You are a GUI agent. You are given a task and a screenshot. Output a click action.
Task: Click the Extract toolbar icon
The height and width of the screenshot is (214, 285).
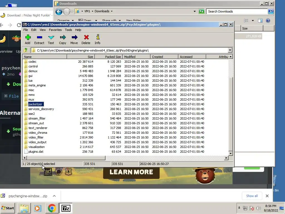[39, 39]
